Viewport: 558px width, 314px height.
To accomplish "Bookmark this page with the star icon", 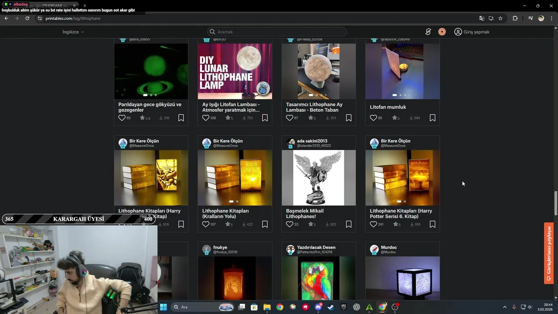I will 500,18.
